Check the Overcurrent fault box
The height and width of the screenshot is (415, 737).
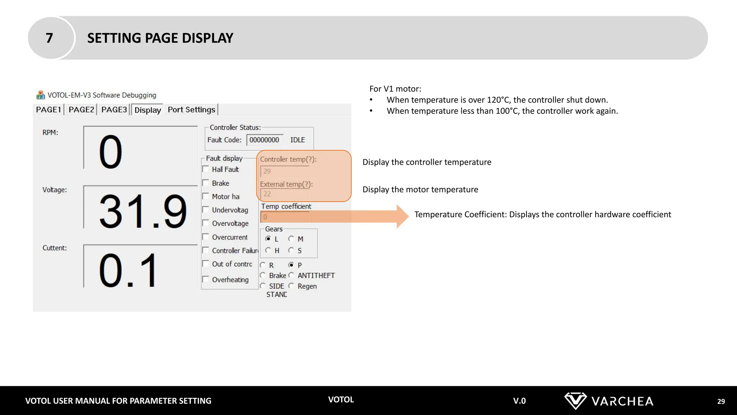(x=206, y=237)
